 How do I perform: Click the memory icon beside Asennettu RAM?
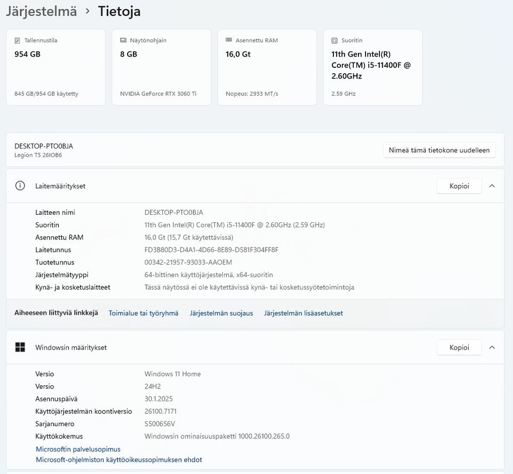tap(229, 41)
